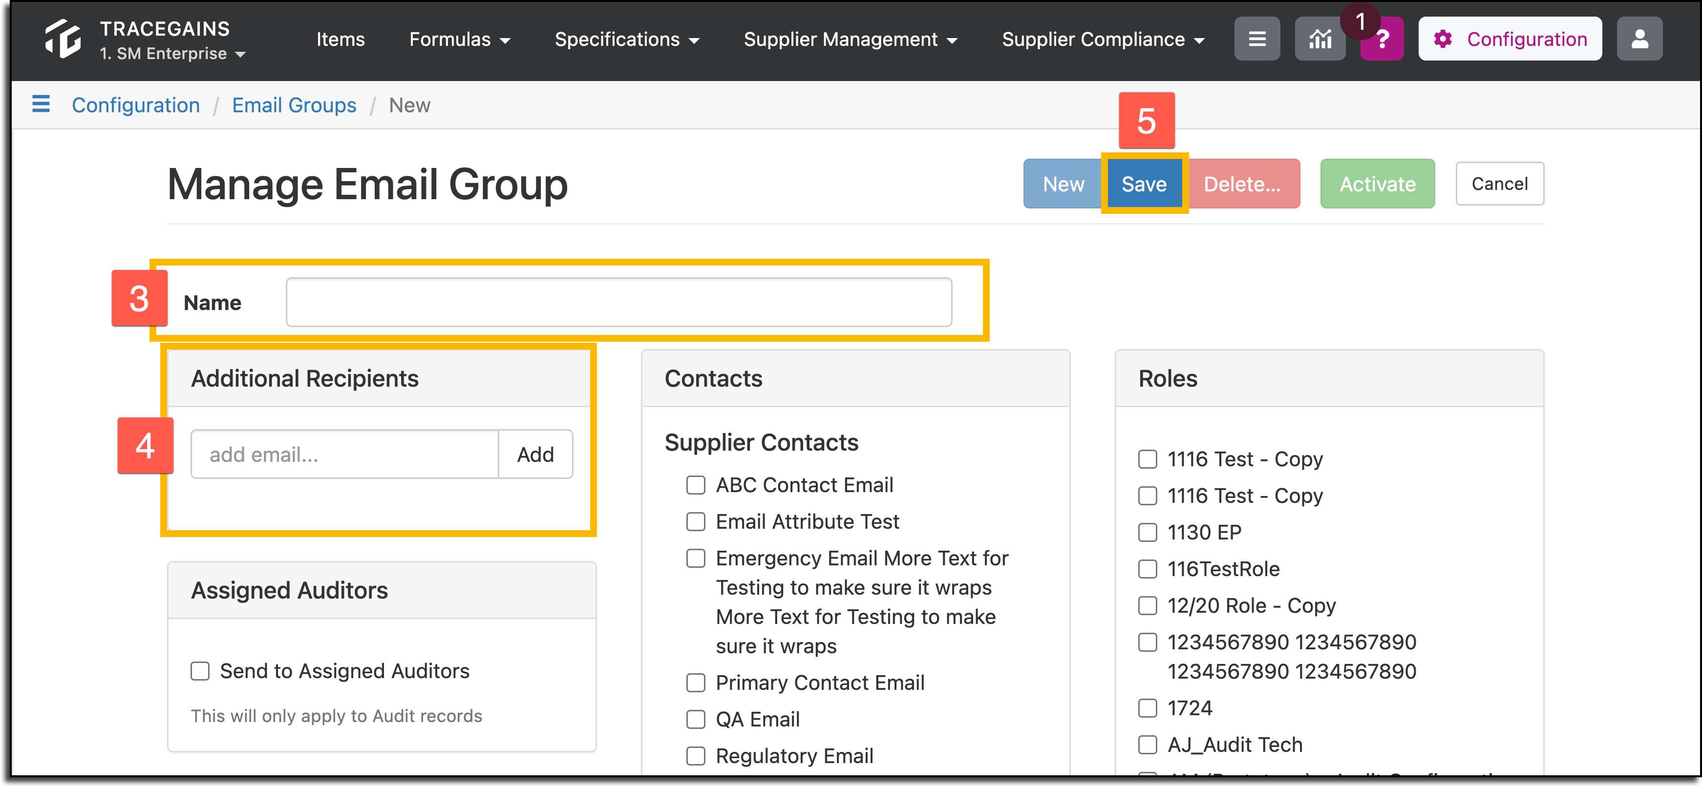The width and height of the screenshot is (1702, 787).
Task: Open the Supplier Compliance menu
Action: 1103,39
